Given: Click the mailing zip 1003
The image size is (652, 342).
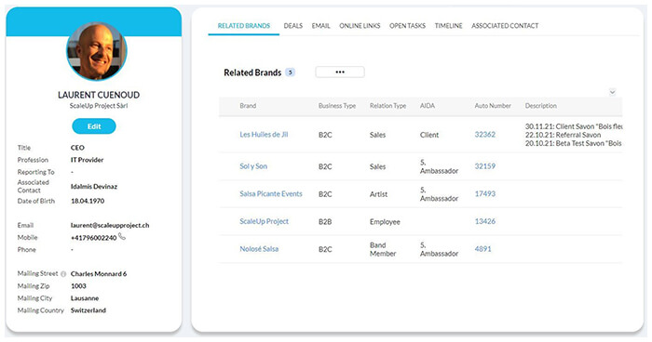Looking at the screenshot, I should click(78, 286).
